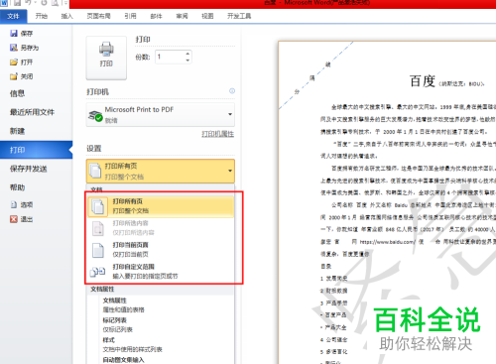Switch to the 插入 ribbon tab
Viewport: 496px width, 364px height.
66,16
